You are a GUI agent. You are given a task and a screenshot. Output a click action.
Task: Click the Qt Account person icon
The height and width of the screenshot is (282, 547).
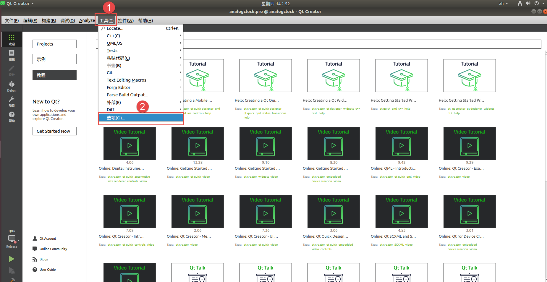click(35, 239)
